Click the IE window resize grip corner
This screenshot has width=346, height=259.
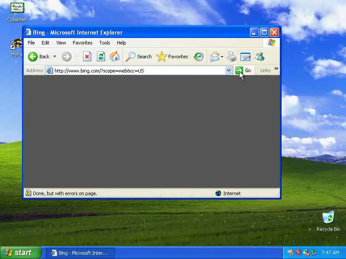pyautogui.click(x=277, y=195)
